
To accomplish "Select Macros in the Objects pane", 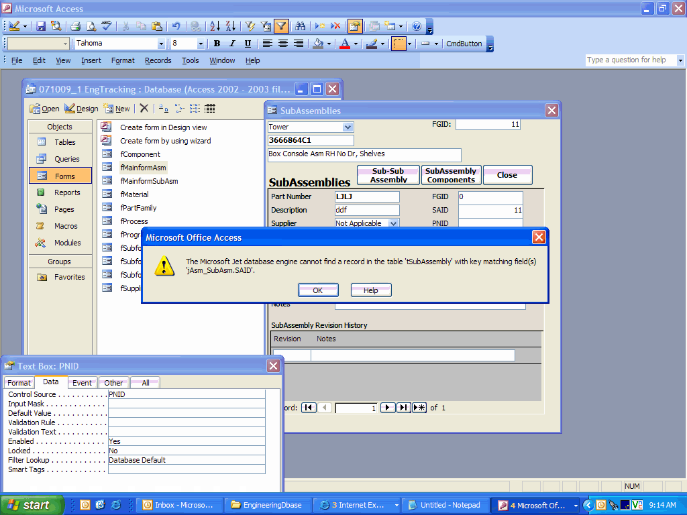I will (x=60, y=226).
